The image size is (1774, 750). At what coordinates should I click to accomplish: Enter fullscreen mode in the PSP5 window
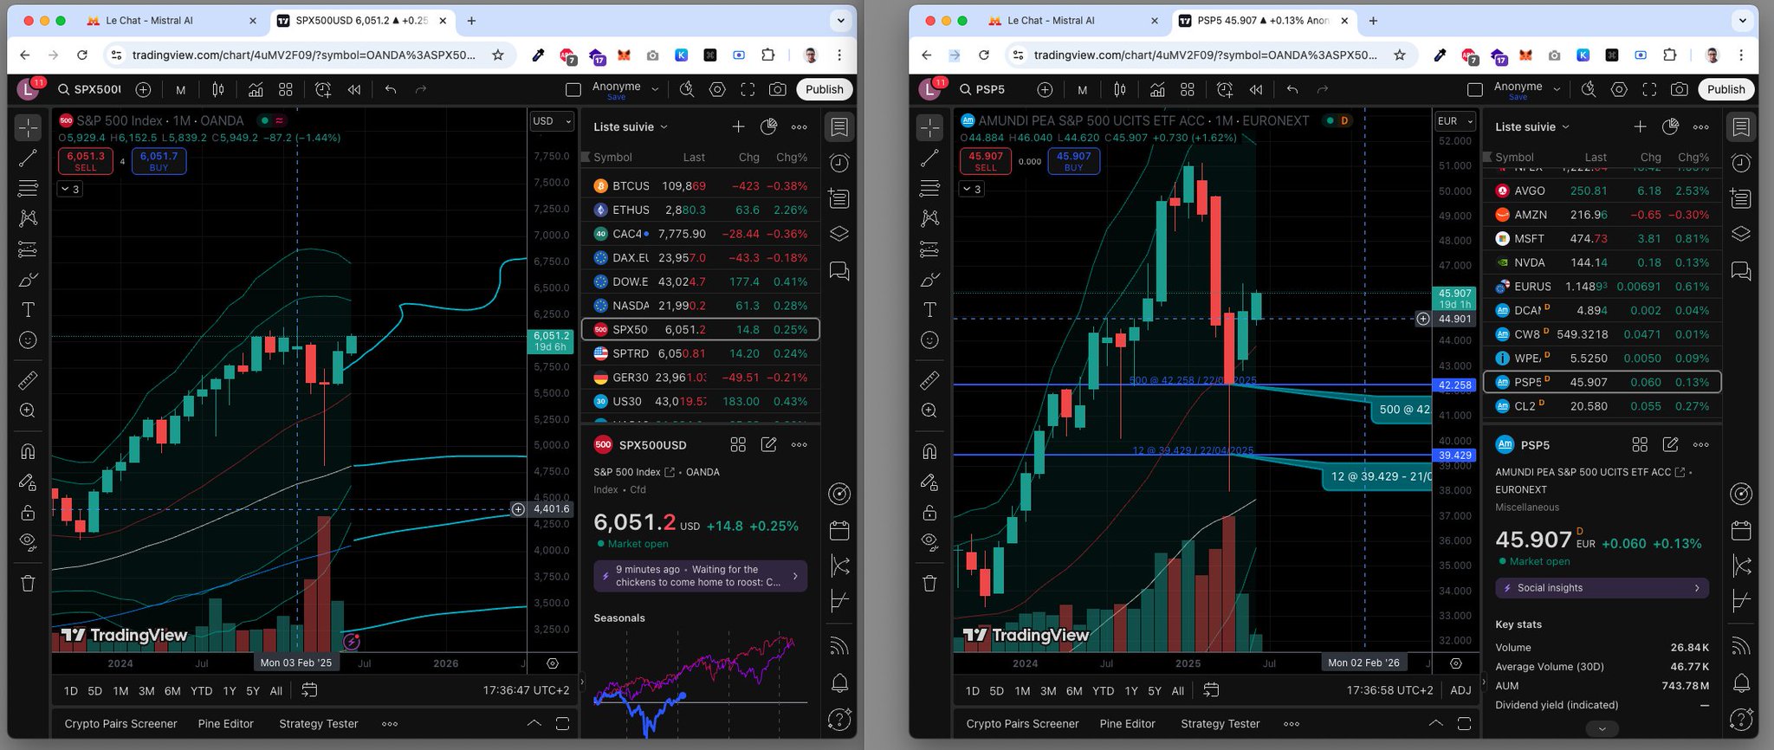tap(1649, 89)
